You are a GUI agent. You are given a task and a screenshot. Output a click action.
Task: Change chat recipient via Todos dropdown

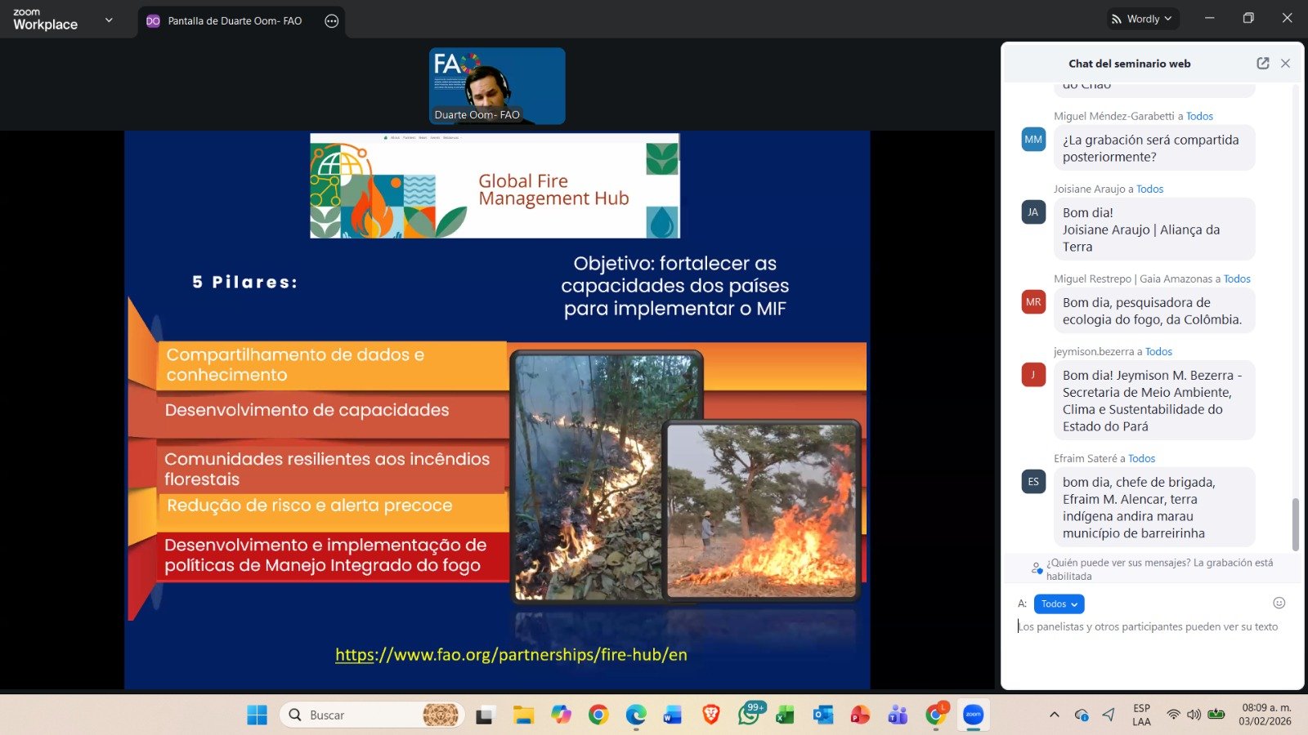coord(1059,604)
